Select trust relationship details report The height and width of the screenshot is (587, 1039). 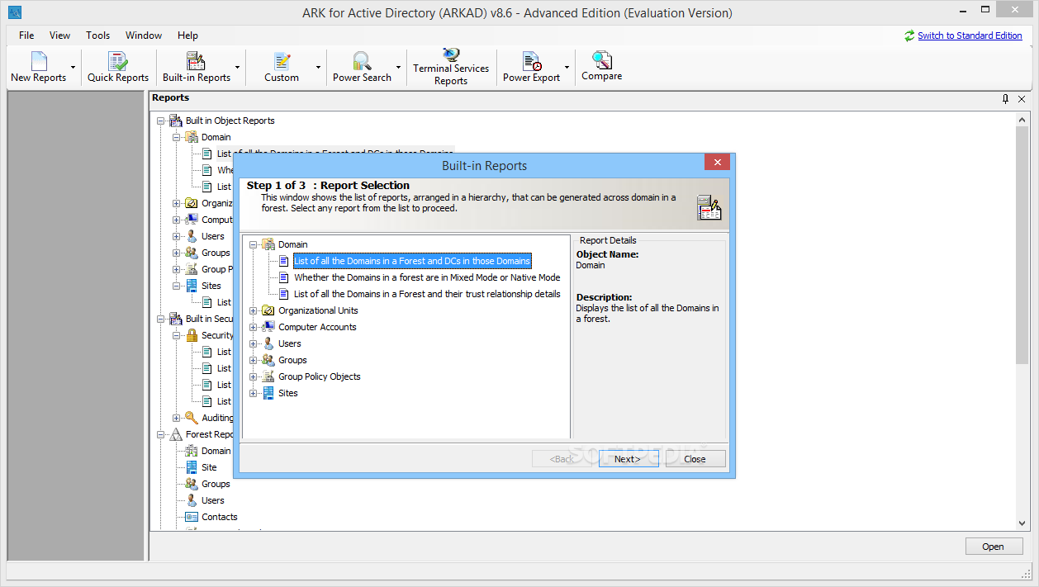tap(427, 294)
